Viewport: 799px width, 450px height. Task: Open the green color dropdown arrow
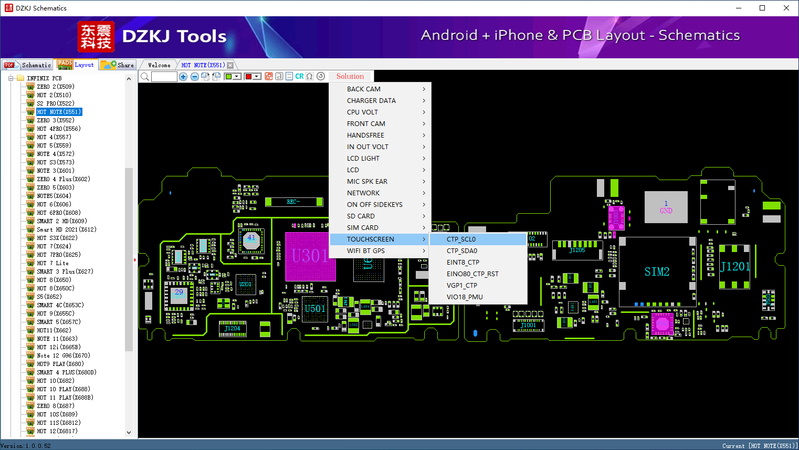[237, 77]
